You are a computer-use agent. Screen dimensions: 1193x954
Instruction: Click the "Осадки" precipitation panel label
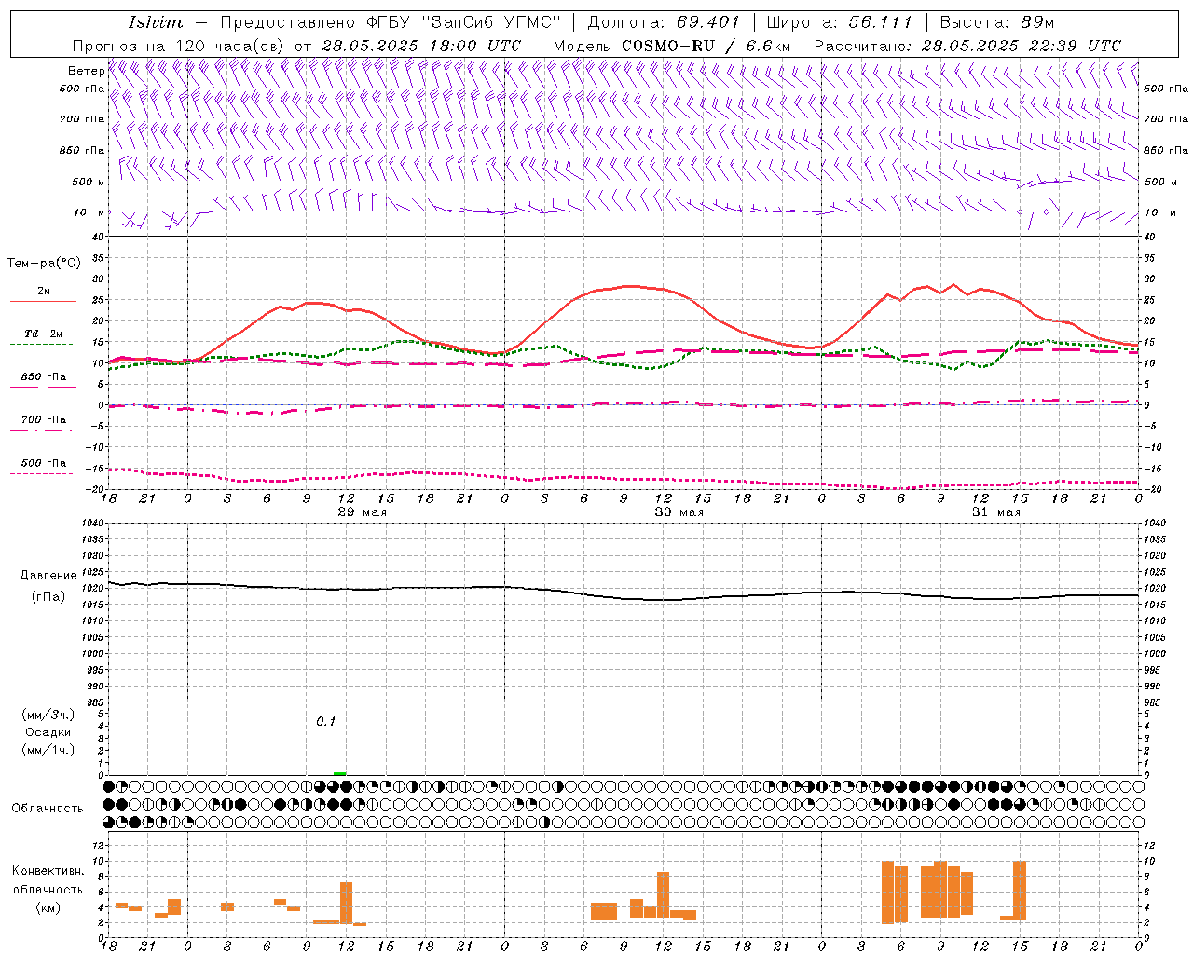[48, 732]
